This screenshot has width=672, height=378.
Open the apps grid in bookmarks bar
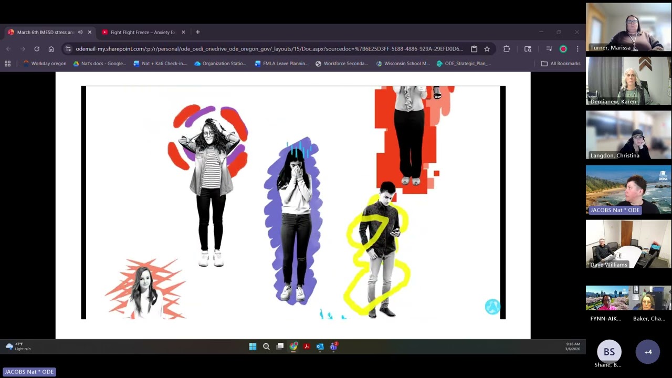pyautogui.click(x=7, y=64)
